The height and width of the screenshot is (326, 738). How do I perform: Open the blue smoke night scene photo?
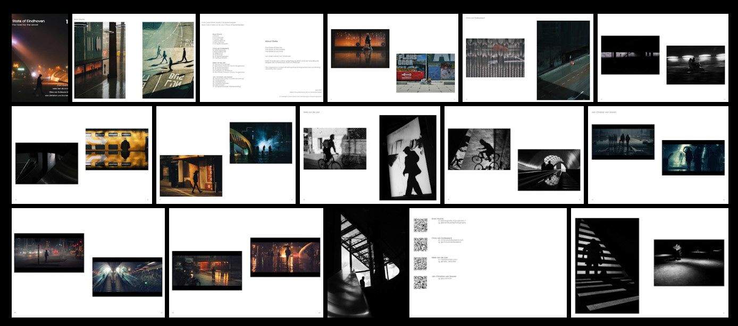[x=261, y=143]
